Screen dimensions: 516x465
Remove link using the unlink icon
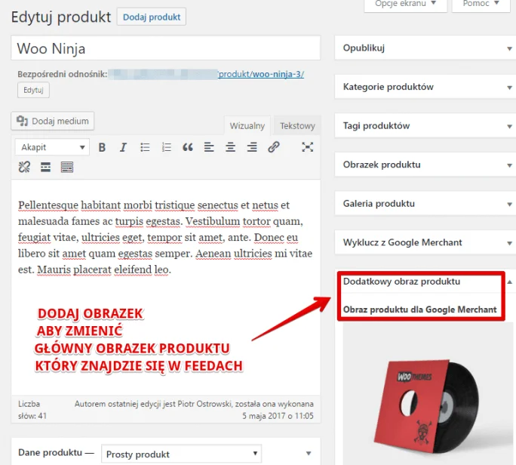(24, 168)
